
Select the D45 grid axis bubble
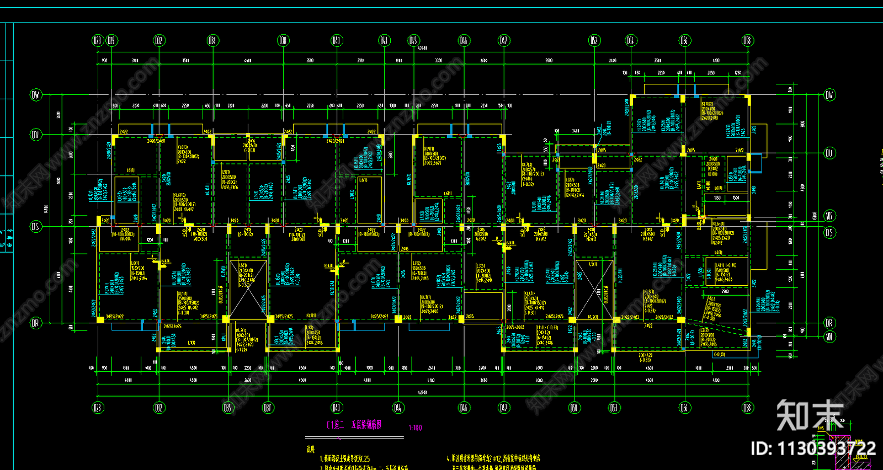413,40
